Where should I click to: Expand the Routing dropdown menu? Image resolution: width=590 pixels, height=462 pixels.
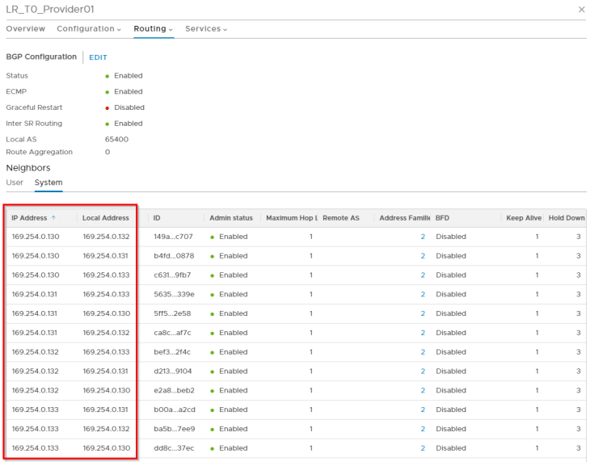[x=154, y=29]
